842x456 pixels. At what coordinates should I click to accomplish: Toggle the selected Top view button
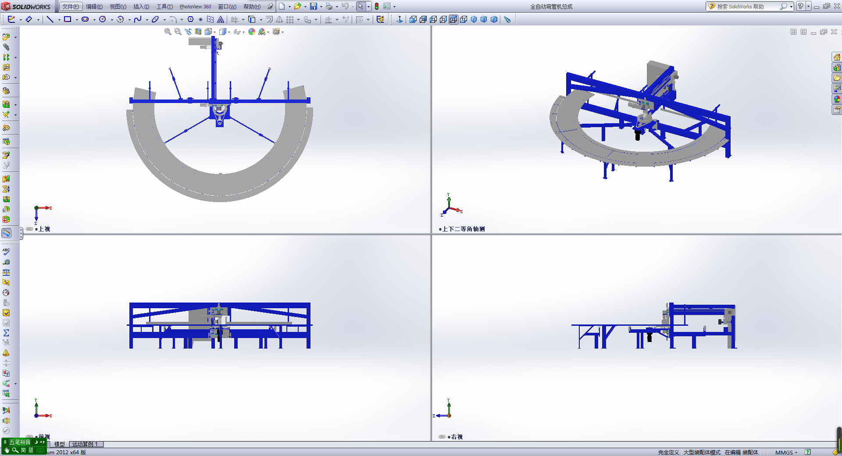pos(453,19)
